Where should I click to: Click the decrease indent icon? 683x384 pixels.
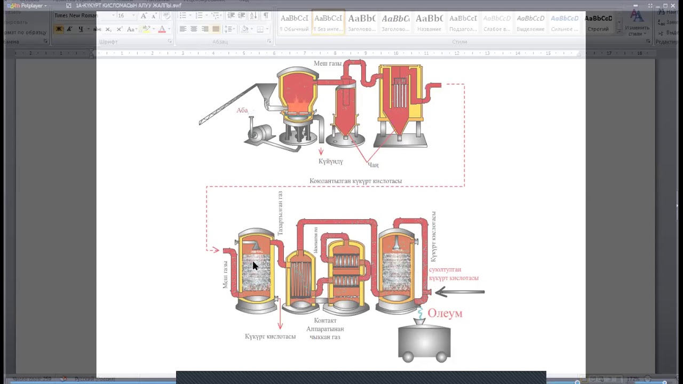(x=230, y=15)
